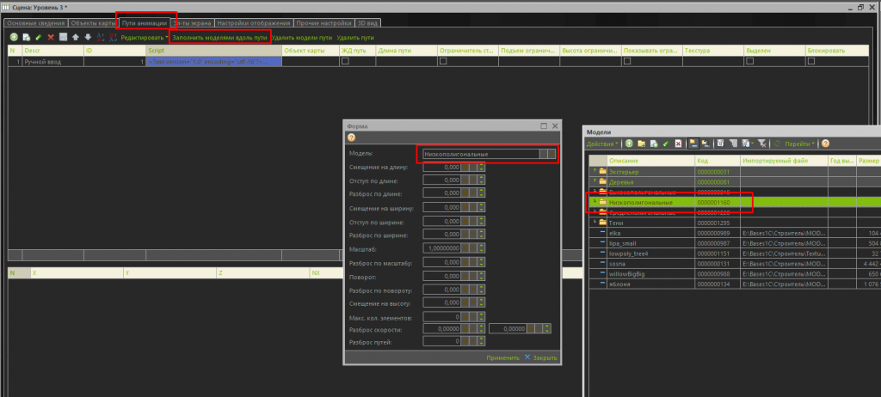
Task: Click the disable filter icon in Модели toolbar
Action: [762, 144]
